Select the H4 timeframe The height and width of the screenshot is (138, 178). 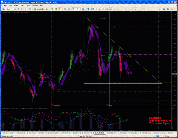coord(118,9)
